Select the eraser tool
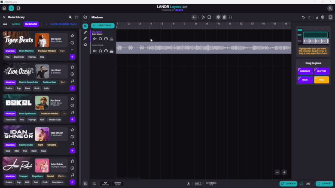Screen dimensions: 335x188 [x=85, y=44]
